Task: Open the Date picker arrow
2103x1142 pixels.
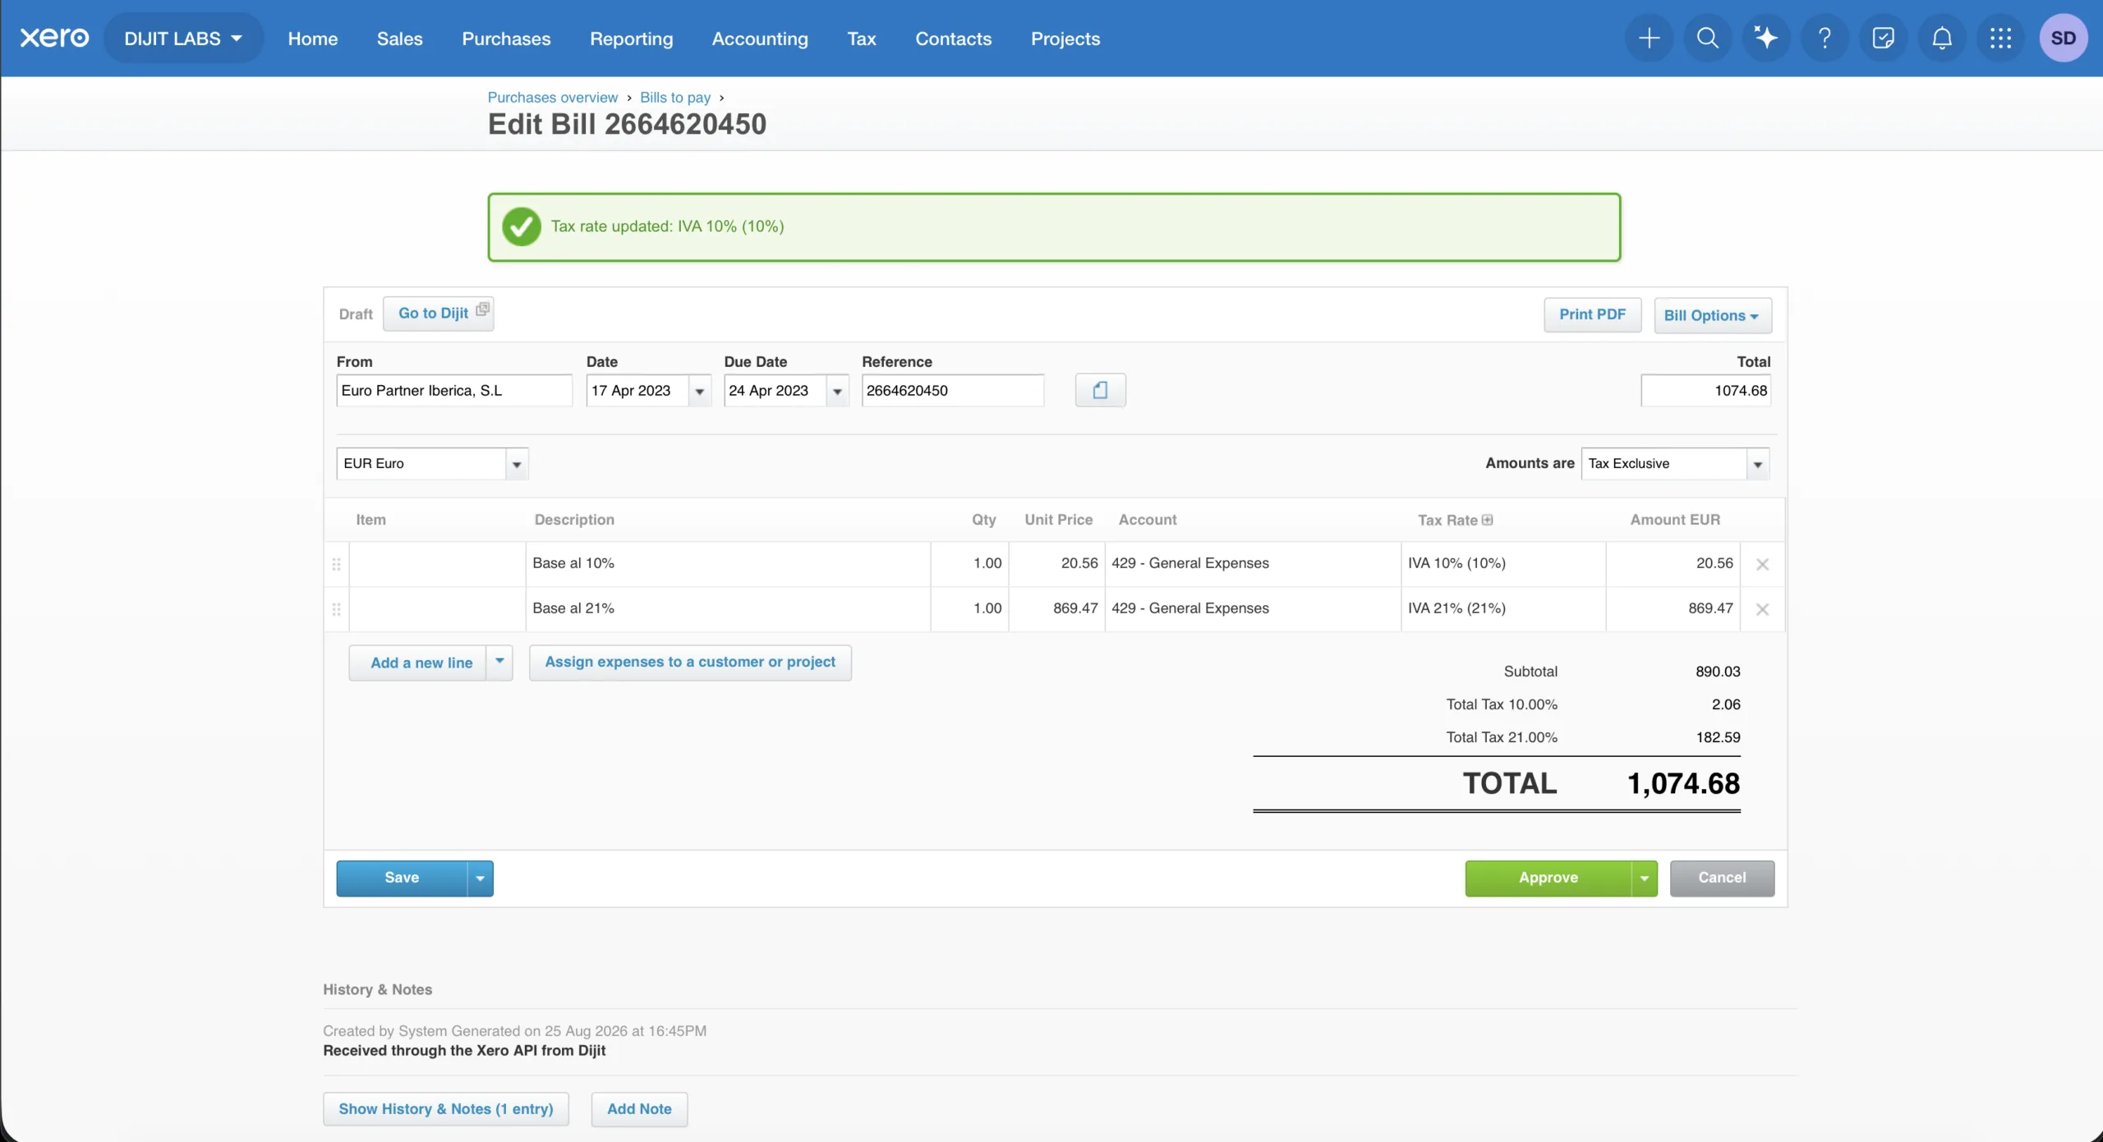Action: point(700,391)
